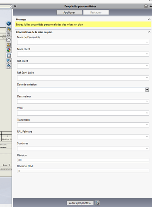Open the SolidWorks Resources home tab
Screen dimensions: 152x207
click(9, 66)
